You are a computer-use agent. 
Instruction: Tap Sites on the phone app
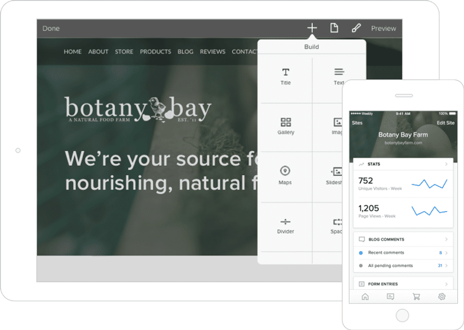tap(357, 123)
